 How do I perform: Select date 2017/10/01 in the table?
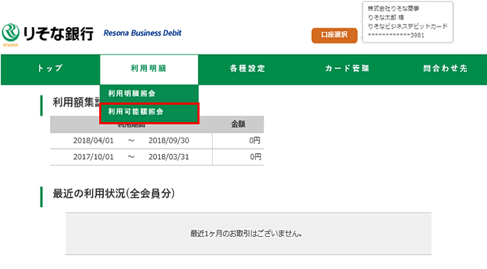point(93,157)
